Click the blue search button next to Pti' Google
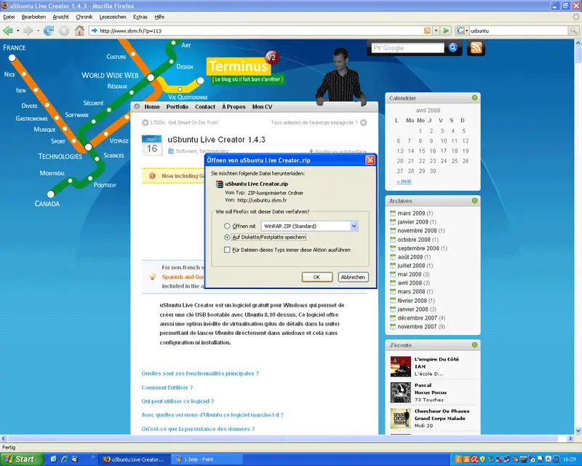Image resolution: width=582 pixels, height=466 pixels. (453, 47)
